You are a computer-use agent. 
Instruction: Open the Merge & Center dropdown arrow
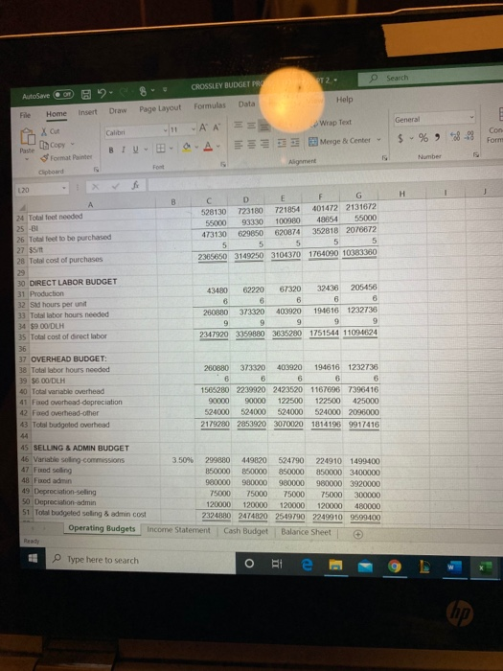tap(378, 140)
